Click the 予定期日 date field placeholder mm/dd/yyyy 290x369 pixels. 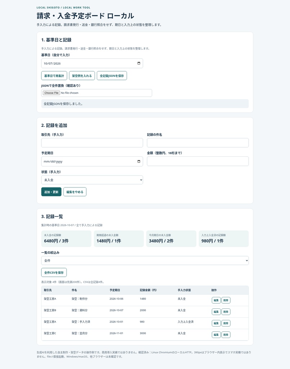click(92, 161)
